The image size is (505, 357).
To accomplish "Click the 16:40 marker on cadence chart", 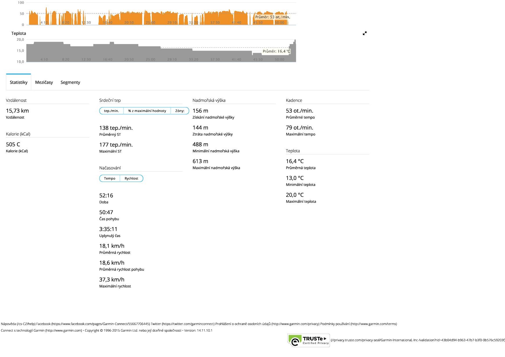I will click(x=108, y=22).
